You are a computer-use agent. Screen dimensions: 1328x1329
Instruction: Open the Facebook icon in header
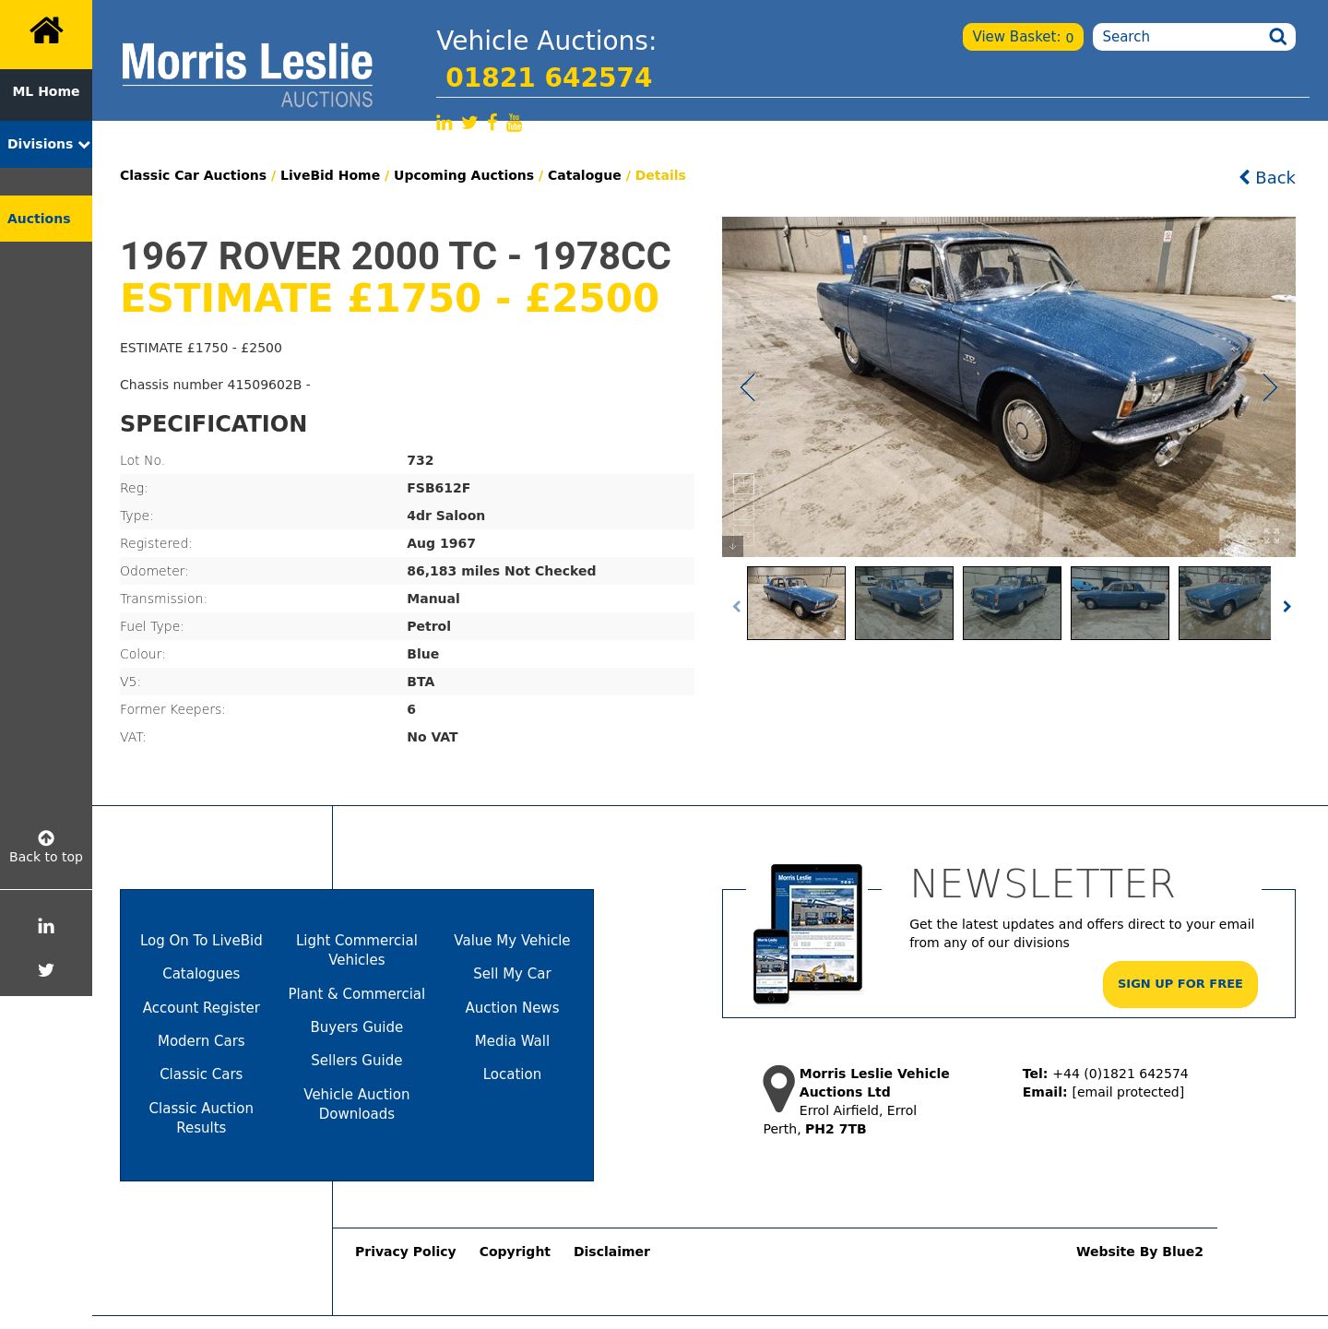[x=492, y=123]
